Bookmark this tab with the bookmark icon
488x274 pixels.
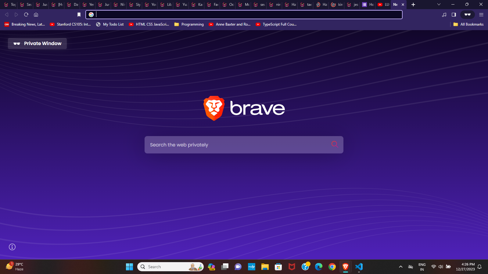point(79,15)
